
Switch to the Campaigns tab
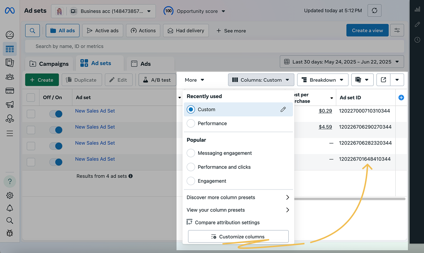click(x=49, y=64)
